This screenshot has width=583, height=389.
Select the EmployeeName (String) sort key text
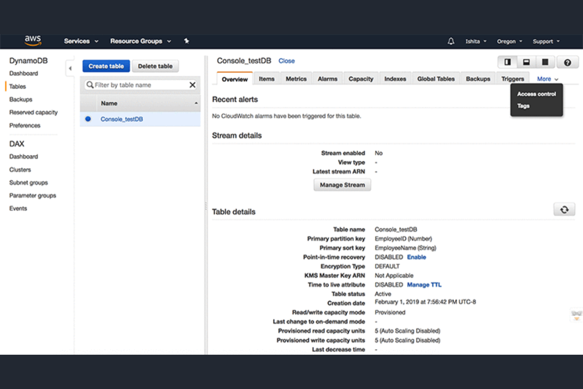[x=405, y=248]
